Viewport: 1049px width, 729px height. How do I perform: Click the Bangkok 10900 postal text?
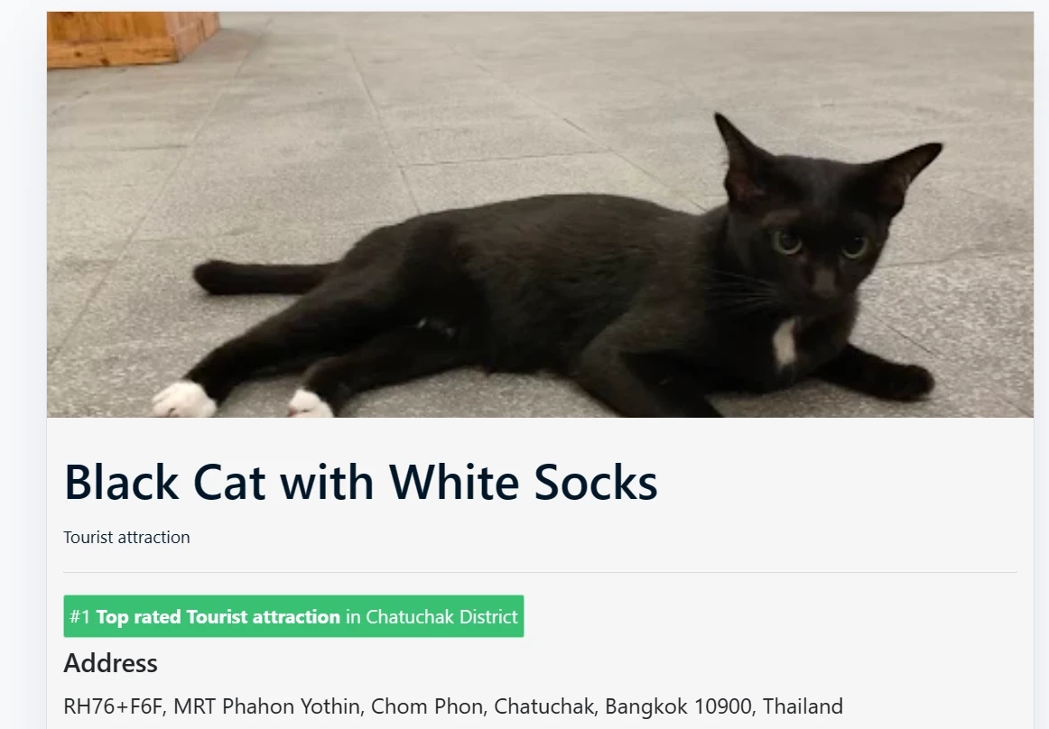(x=678, y=706)
